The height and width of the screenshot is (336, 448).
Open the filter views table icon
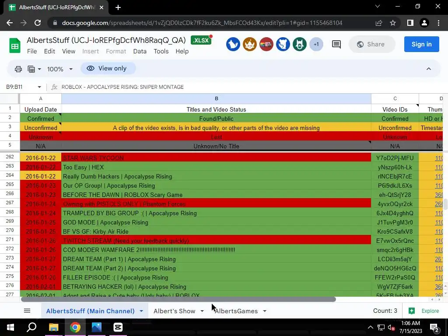point(31,69)
